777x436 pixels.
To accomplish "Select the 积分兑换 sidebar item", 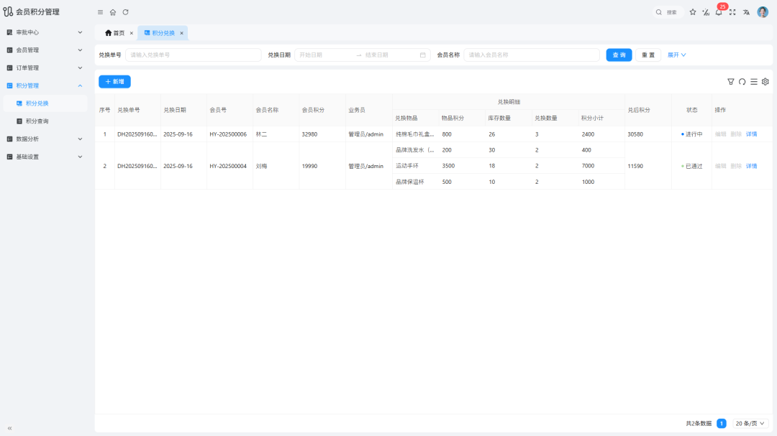I will pyautogui.click(x=44, y=103).
